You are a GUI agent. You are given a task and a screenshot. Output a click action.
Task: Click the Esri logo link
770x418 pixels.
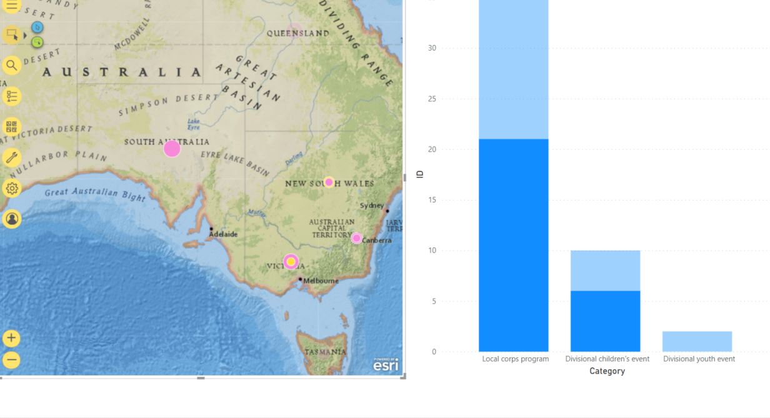pos(386,365)
